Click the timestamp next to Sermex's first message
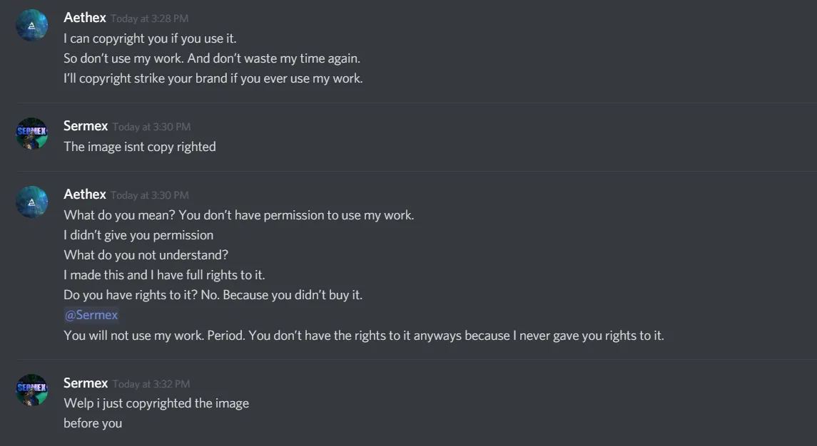The height and width of the screenshot is (446, 817). pos(151,127)
